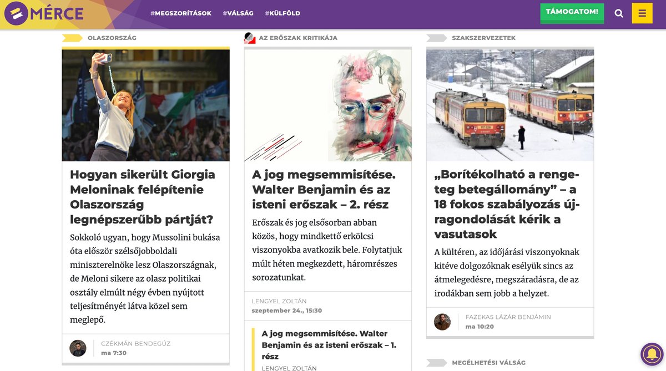Screen dimensions: 666x371
Task: Click the purple notification bell icon
Action: [x=652, y=354]
